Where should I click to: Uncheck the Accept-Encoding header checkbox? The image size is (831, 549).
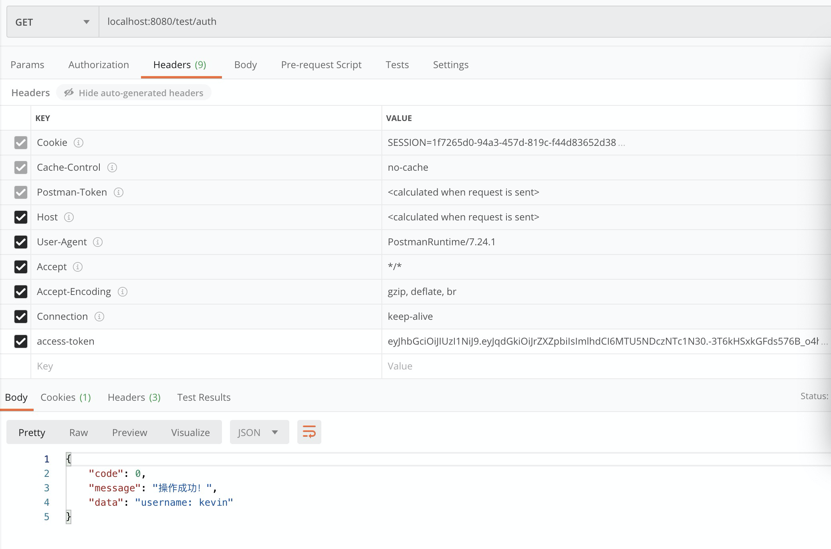tap(21, 292)
